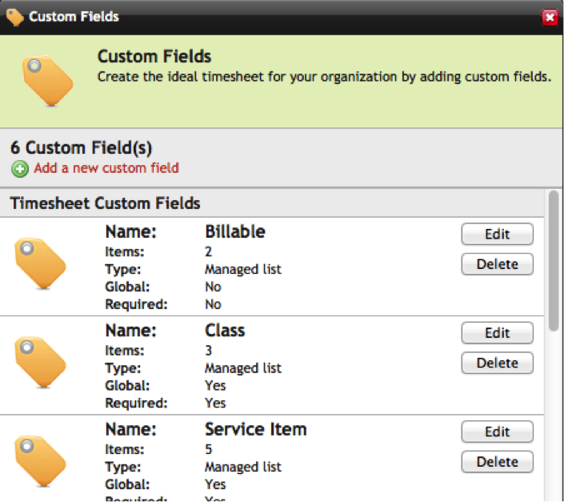Image resolution: width=564 pixels, height=502 pixels.
Task: Click the Service Item field name
Action: [255, 430]
